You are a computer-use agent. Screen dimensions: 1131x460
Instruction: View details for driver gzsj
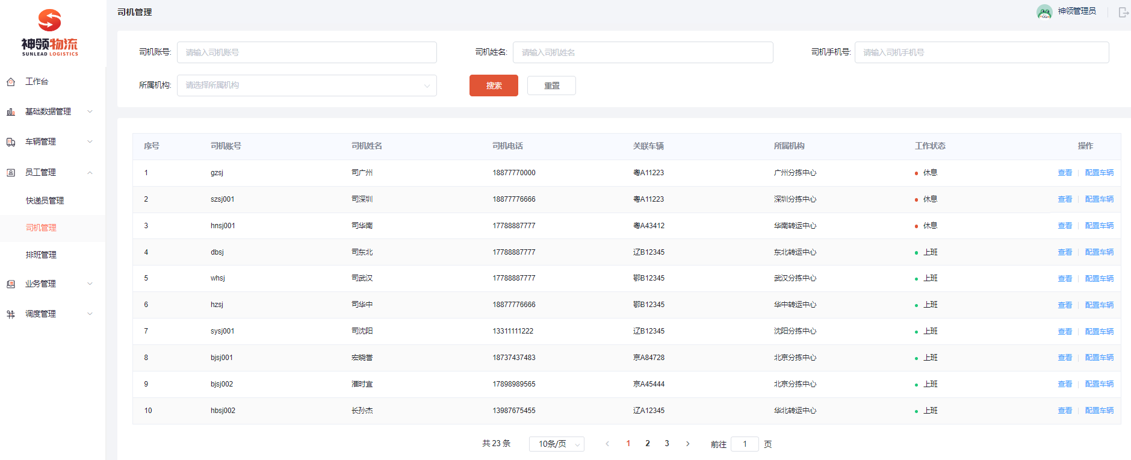click(x=1065, y=173)
